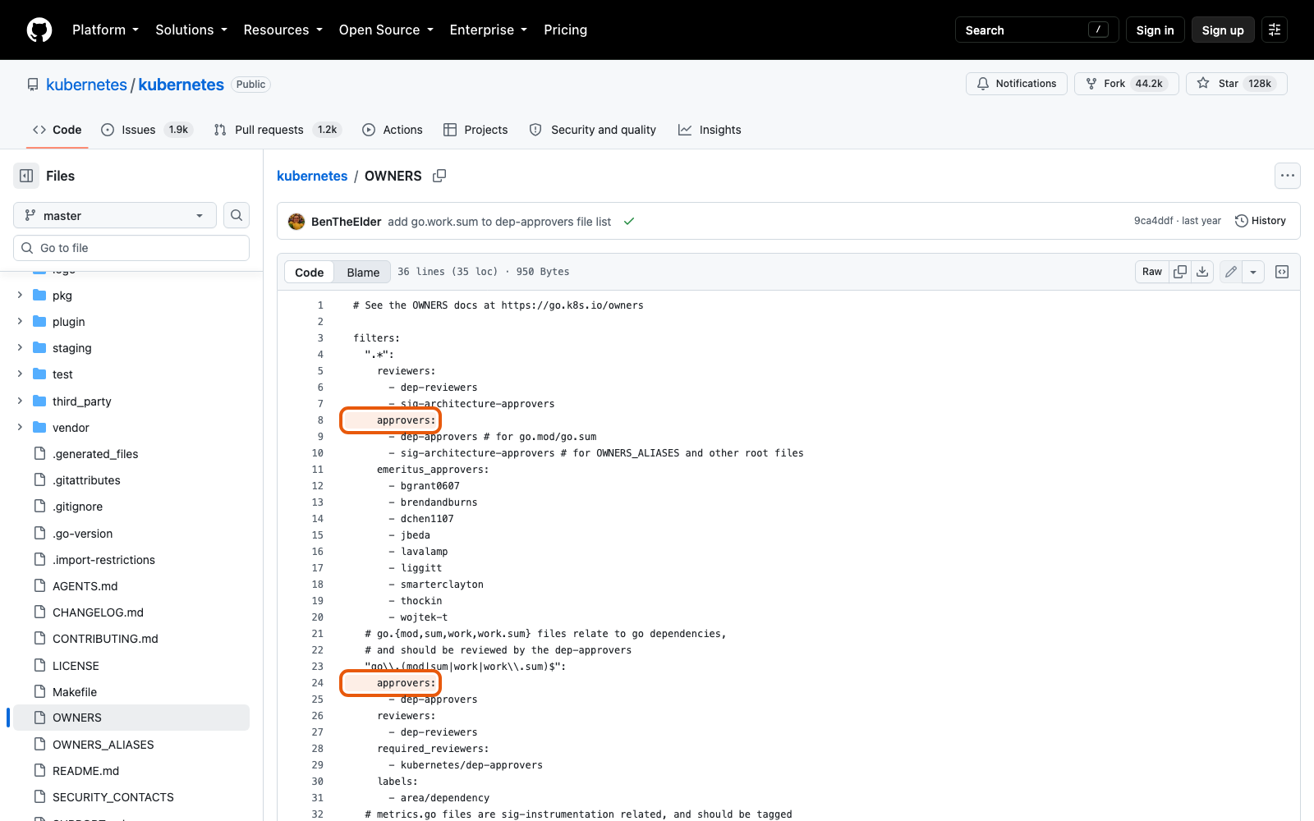Viewport: 1314px width, 821px height.
Task: Open the kubernetes organization link
Action: click(86, 85)
